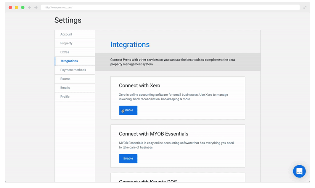This screenshot has height=188, width=315.
Task: Go to Payment methods settings
Action: pyautogui.click(x=75, y=70)
